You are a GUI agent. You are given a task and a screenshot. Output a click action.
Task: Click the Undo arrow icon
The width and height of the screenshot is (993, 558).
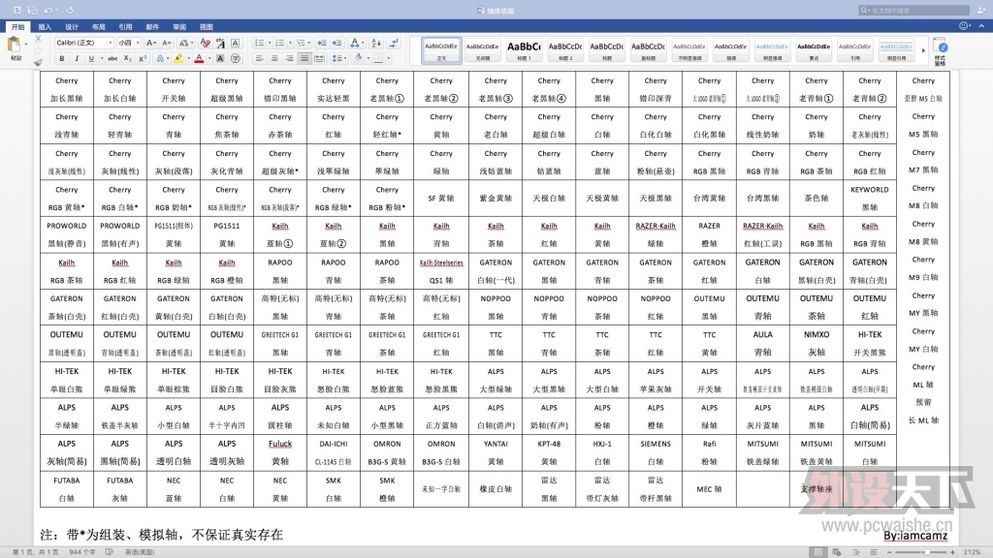pyautogui.click(x=48, y=10)
